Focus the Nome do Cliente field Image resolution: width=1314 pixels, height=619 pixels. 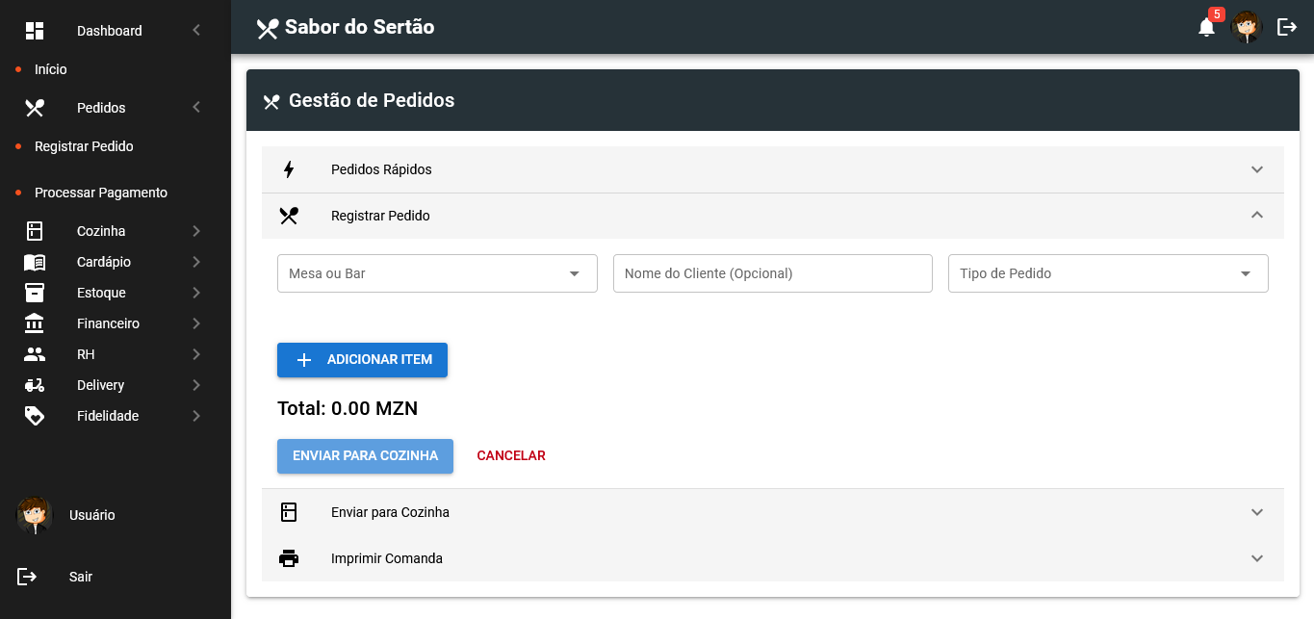773,273
